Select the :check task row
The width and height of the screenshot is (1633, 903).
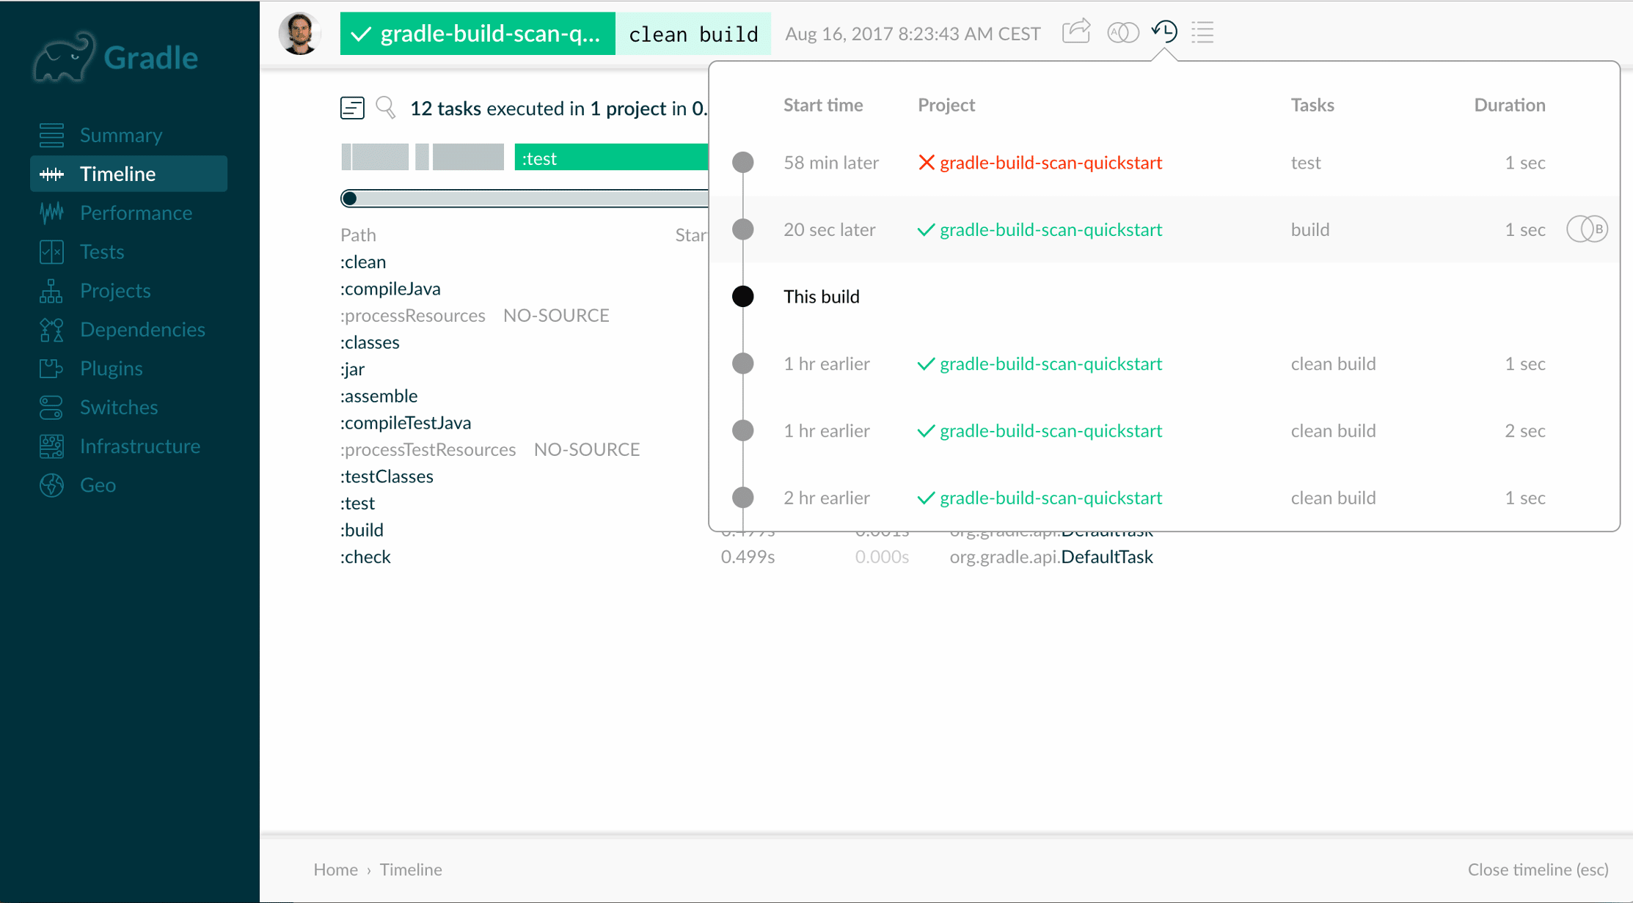pyautogui.click(x=365, y=557)
